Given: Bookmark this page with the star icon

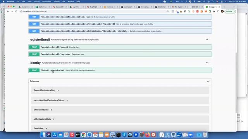Looking at the screenshot, I should 167,12.
